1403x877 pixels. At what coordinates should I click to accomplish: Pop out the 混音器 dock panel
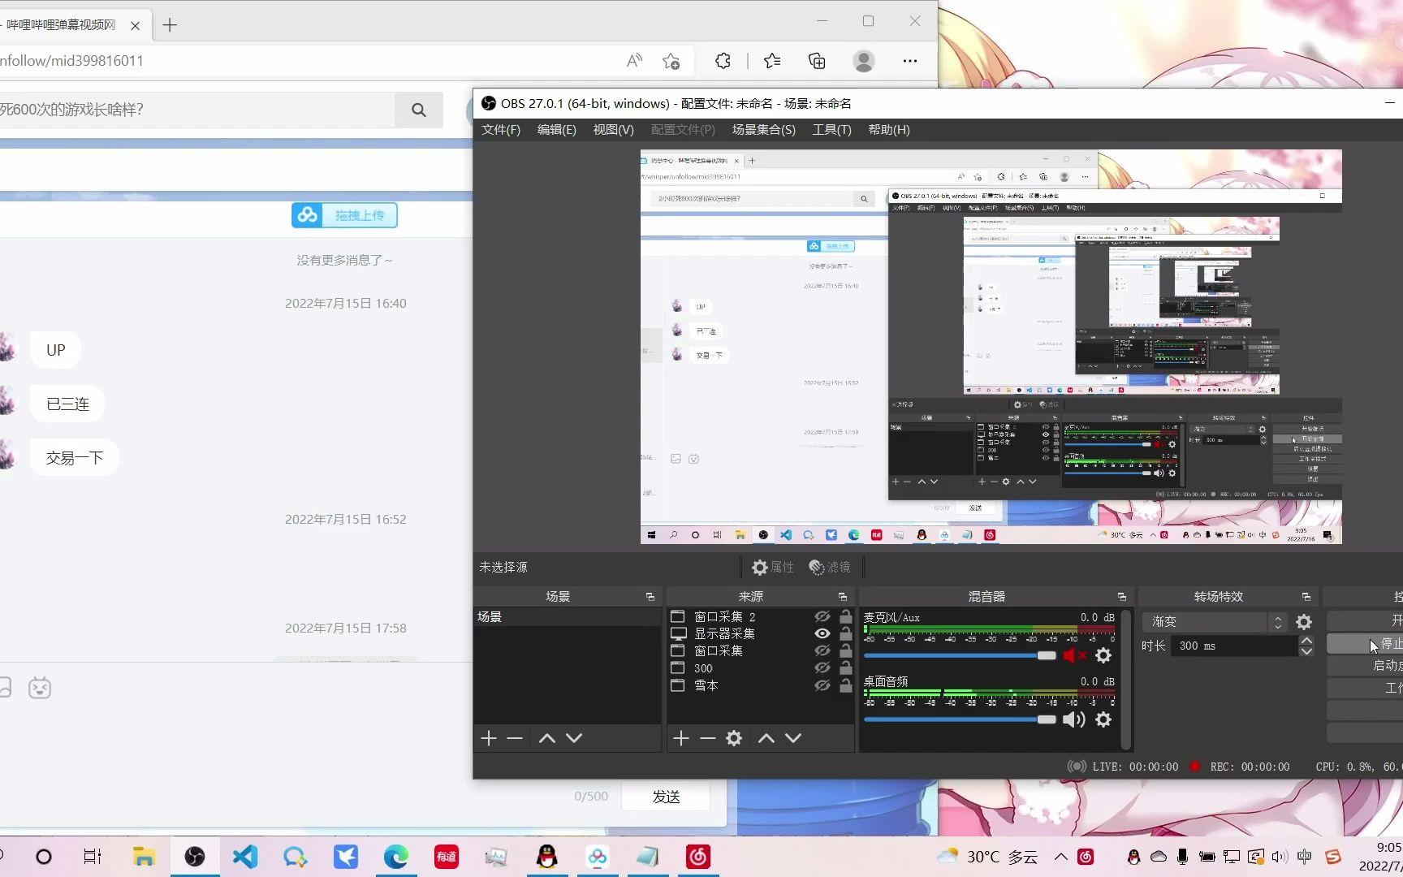(1122, 597)
